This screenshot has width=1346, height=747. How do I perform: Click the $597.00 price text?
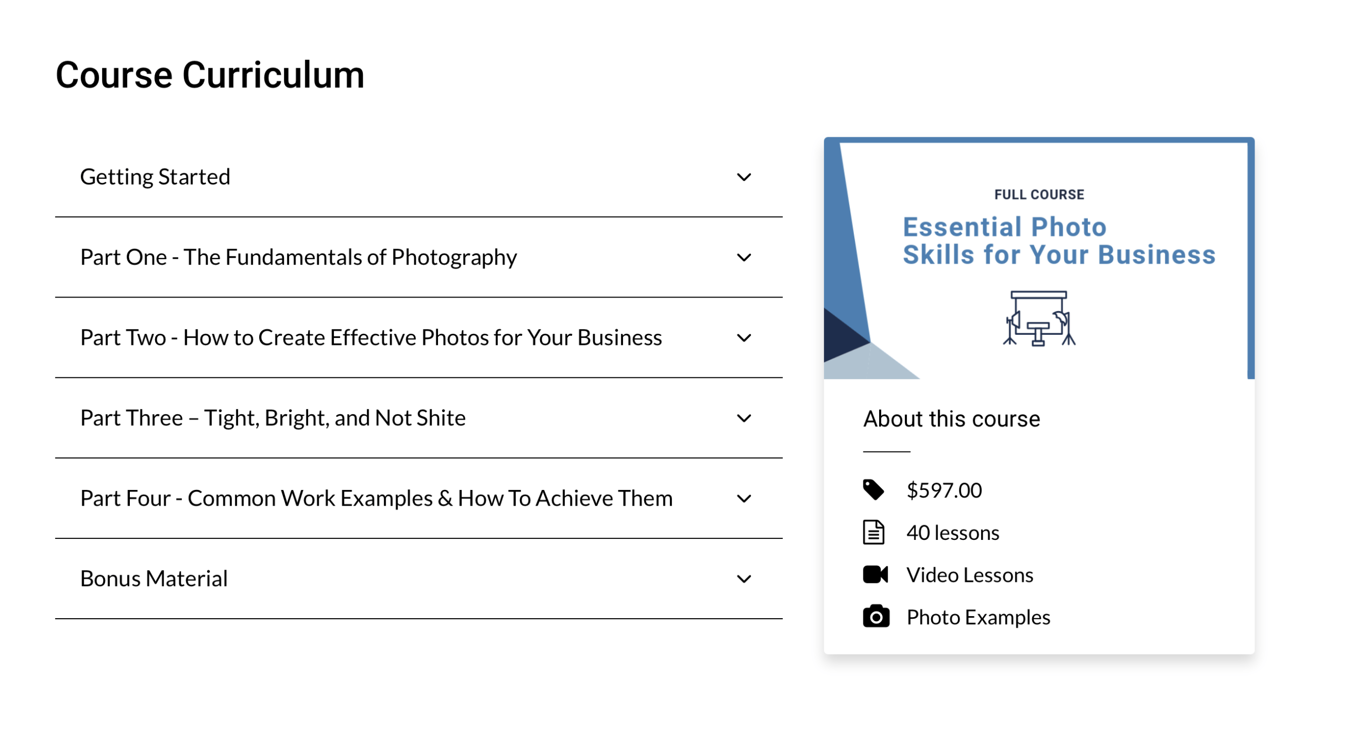pos(943,489)
